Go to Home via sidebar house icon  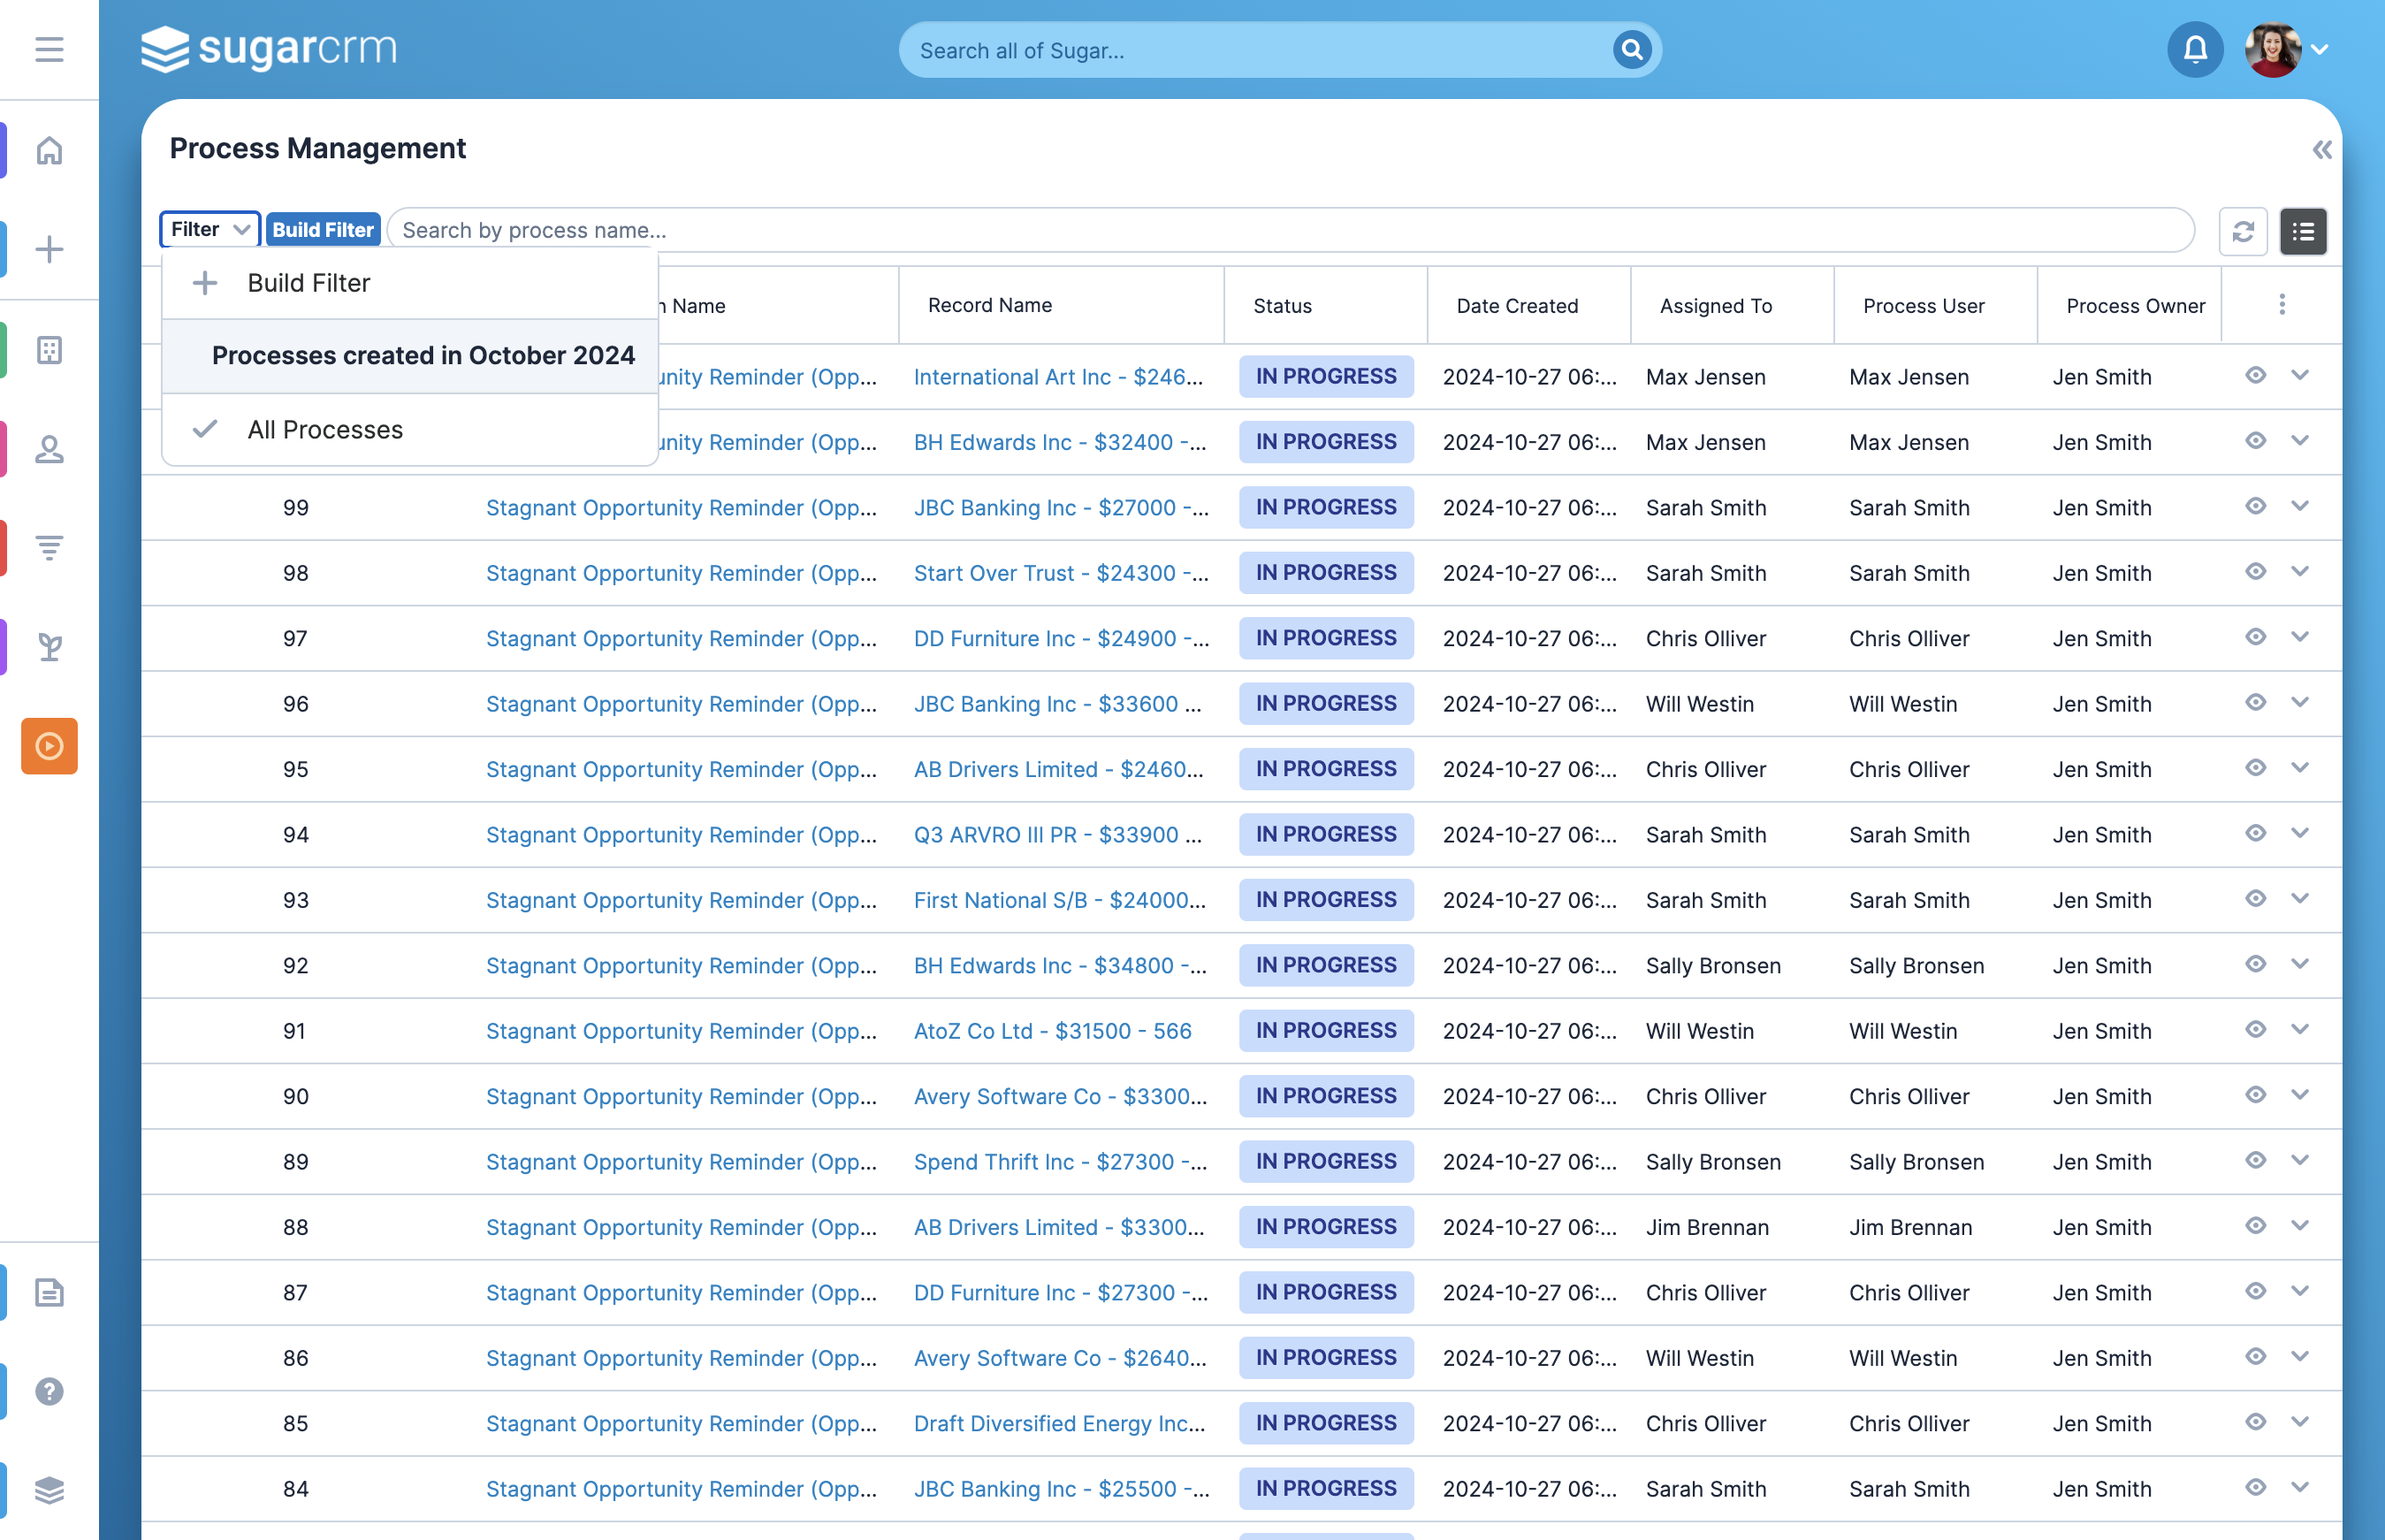click(x=49, y=150)
